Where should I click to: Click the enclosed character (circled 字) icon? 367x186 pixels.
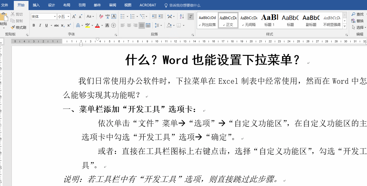pyautogui.click(x=113, y=25)
